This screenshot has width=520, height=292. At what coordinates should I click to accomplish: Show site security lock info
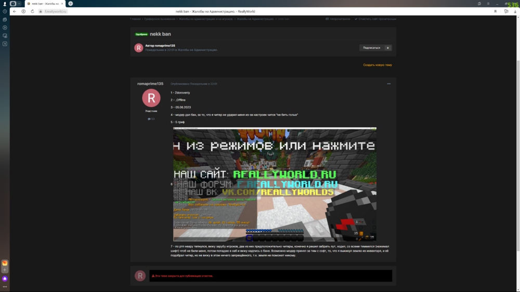(41, 11)
